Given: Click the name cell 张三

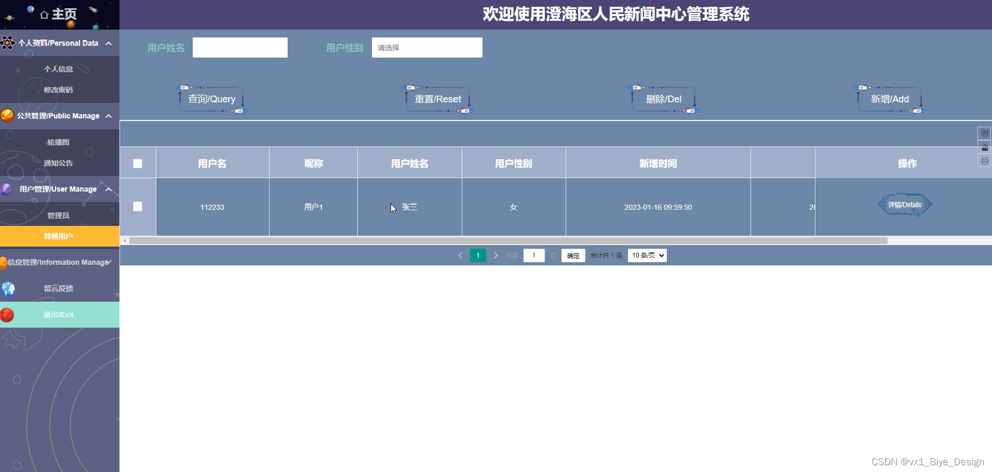Looking at the screenshot, I should click(410, 207).
